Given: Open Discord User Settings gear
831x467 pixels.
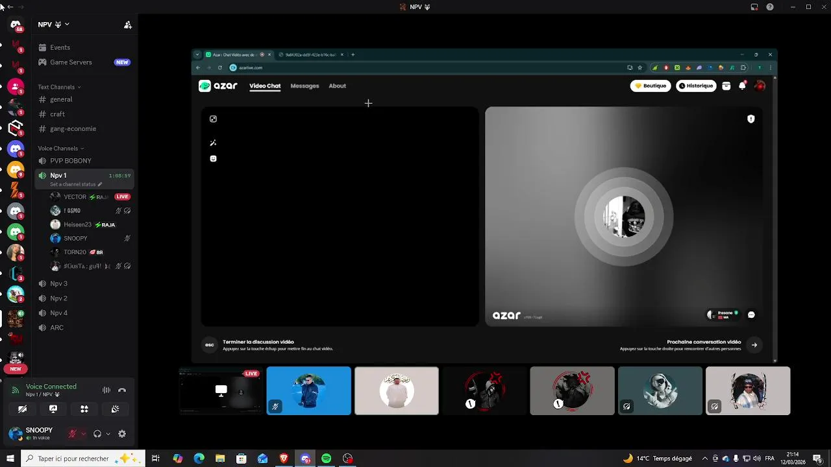Looking at the screenshot, I should click(122, 434).
